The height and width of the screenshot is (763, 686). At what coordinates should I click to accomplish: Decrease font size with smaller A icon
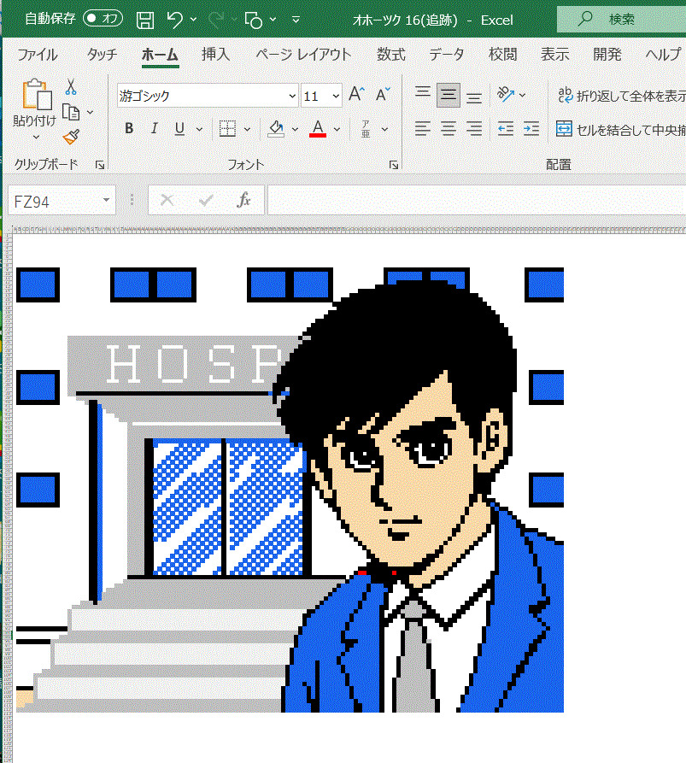(383, 94)
